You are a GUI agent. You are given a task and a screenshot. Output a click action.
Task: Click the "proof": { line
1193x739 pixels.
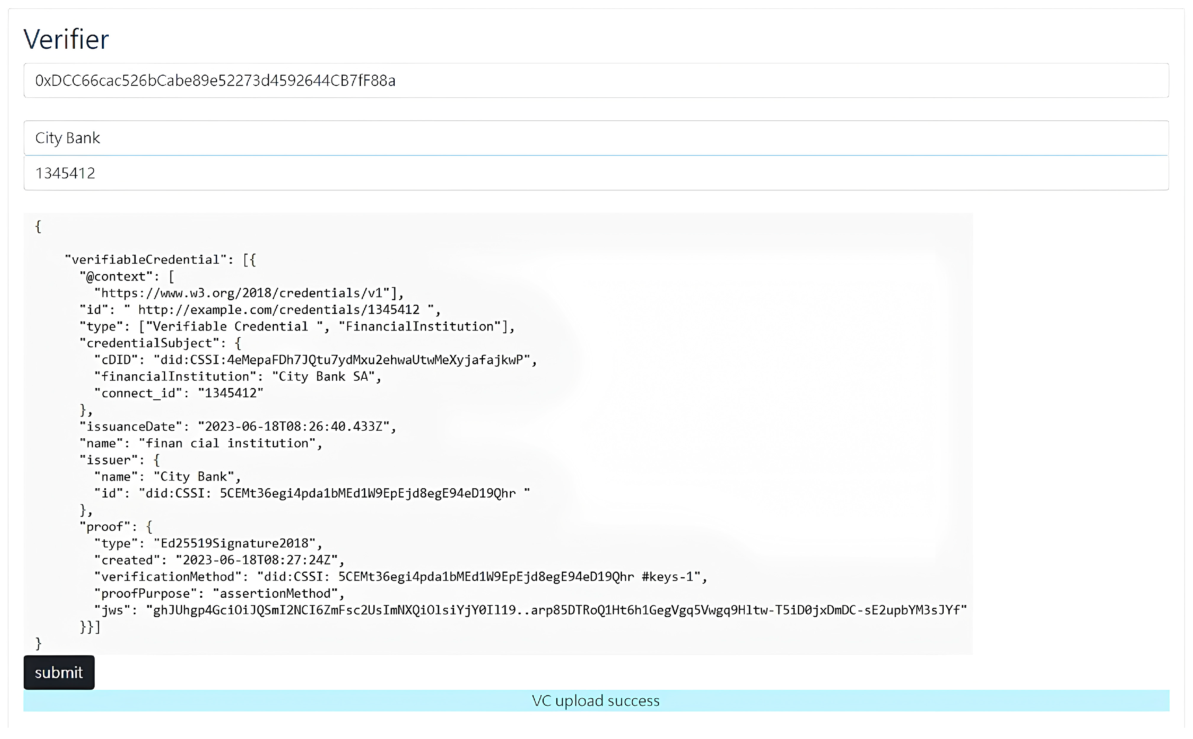click(x=116, y=527)
